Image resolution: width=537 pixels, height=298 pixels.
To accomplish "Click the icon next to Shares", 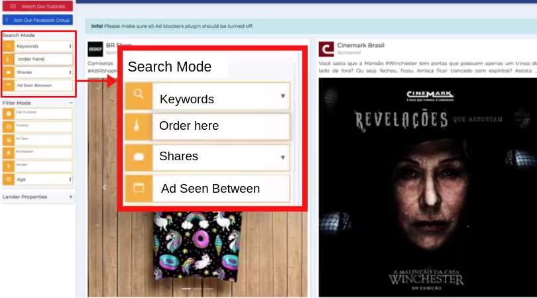I will [x=9, y=72].
